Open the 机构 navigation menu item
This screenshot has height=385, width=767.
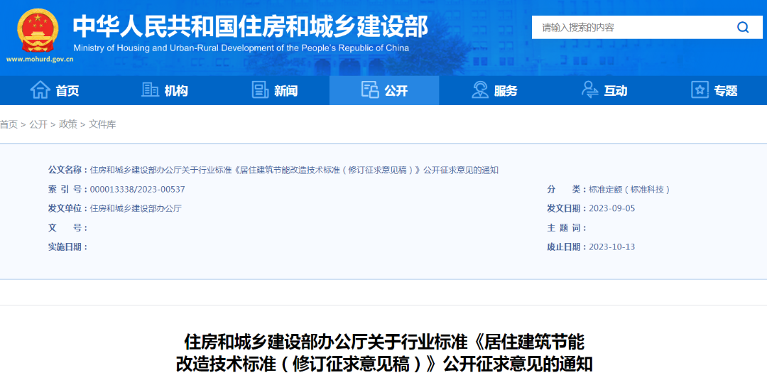pyautogui.click(x=165, y=90)
